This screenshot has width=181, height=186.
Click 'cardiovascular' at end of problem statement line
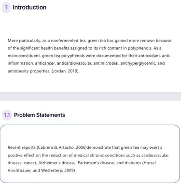point(155,156)
